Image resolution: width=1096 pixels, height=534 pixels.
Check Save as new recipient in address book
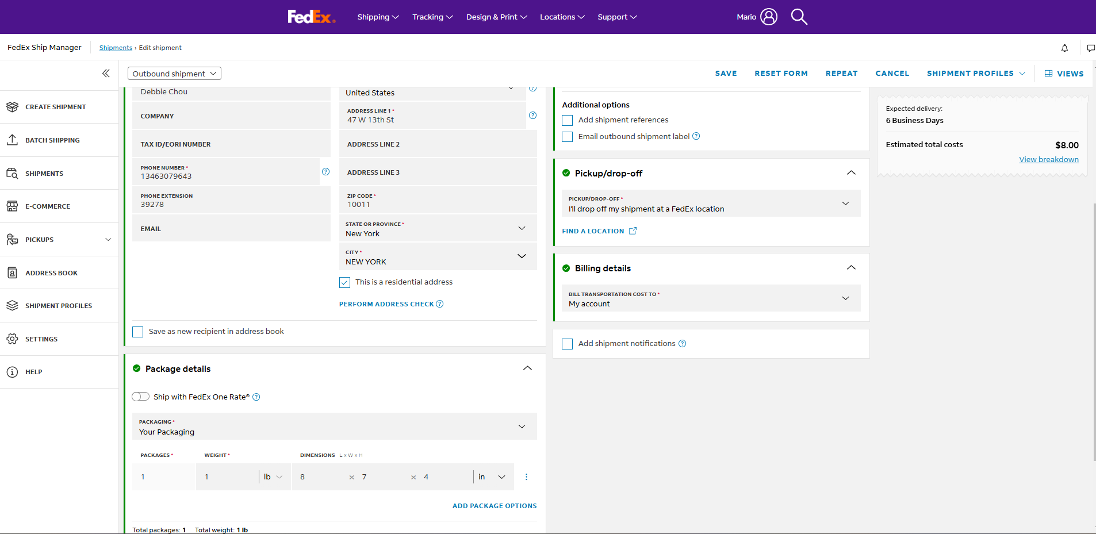click(138, 332)
